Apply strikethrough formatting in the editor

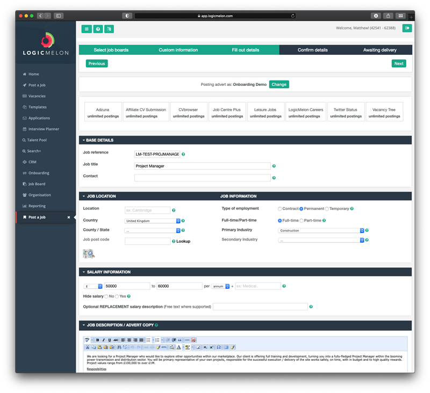116,340
